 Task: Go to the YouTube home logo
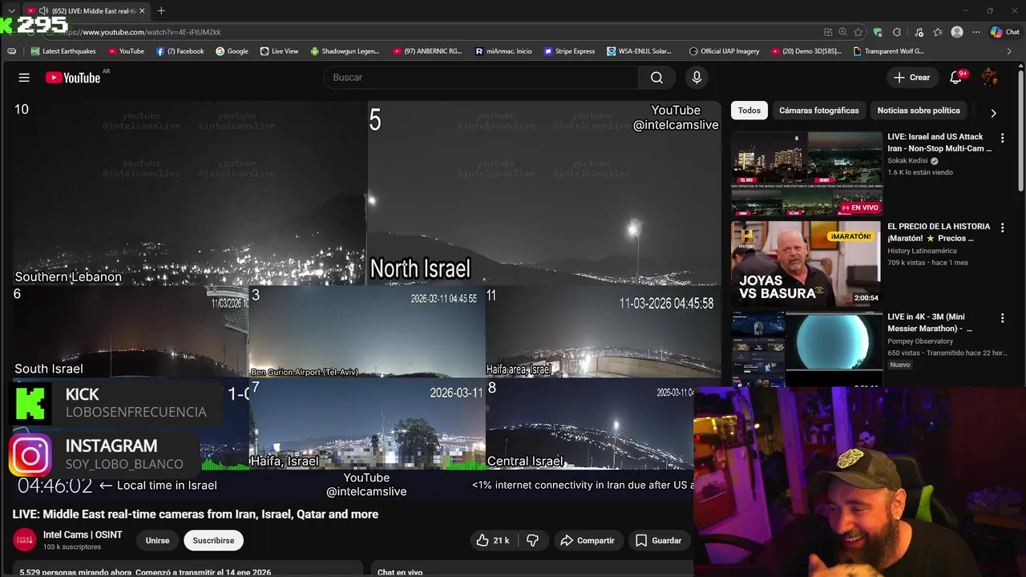click(72, 78)
